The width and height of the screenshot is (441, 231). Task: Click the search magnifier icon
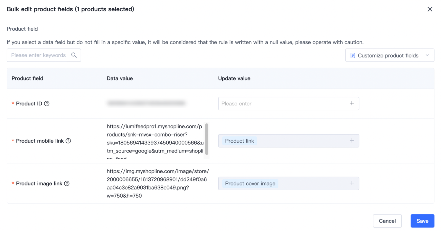(x=74, y=55)
